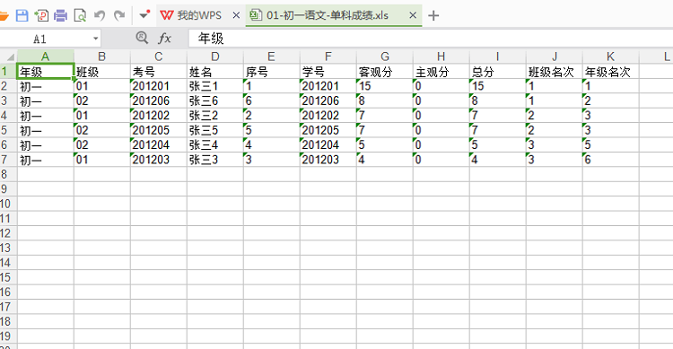Click the Save icon in the toolbar
673x349 pixels.
click(x=22, y=16)
